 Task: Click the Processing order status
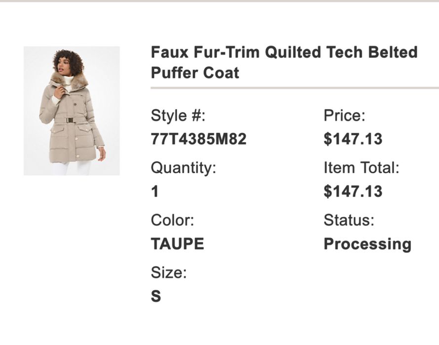[367, 244]
